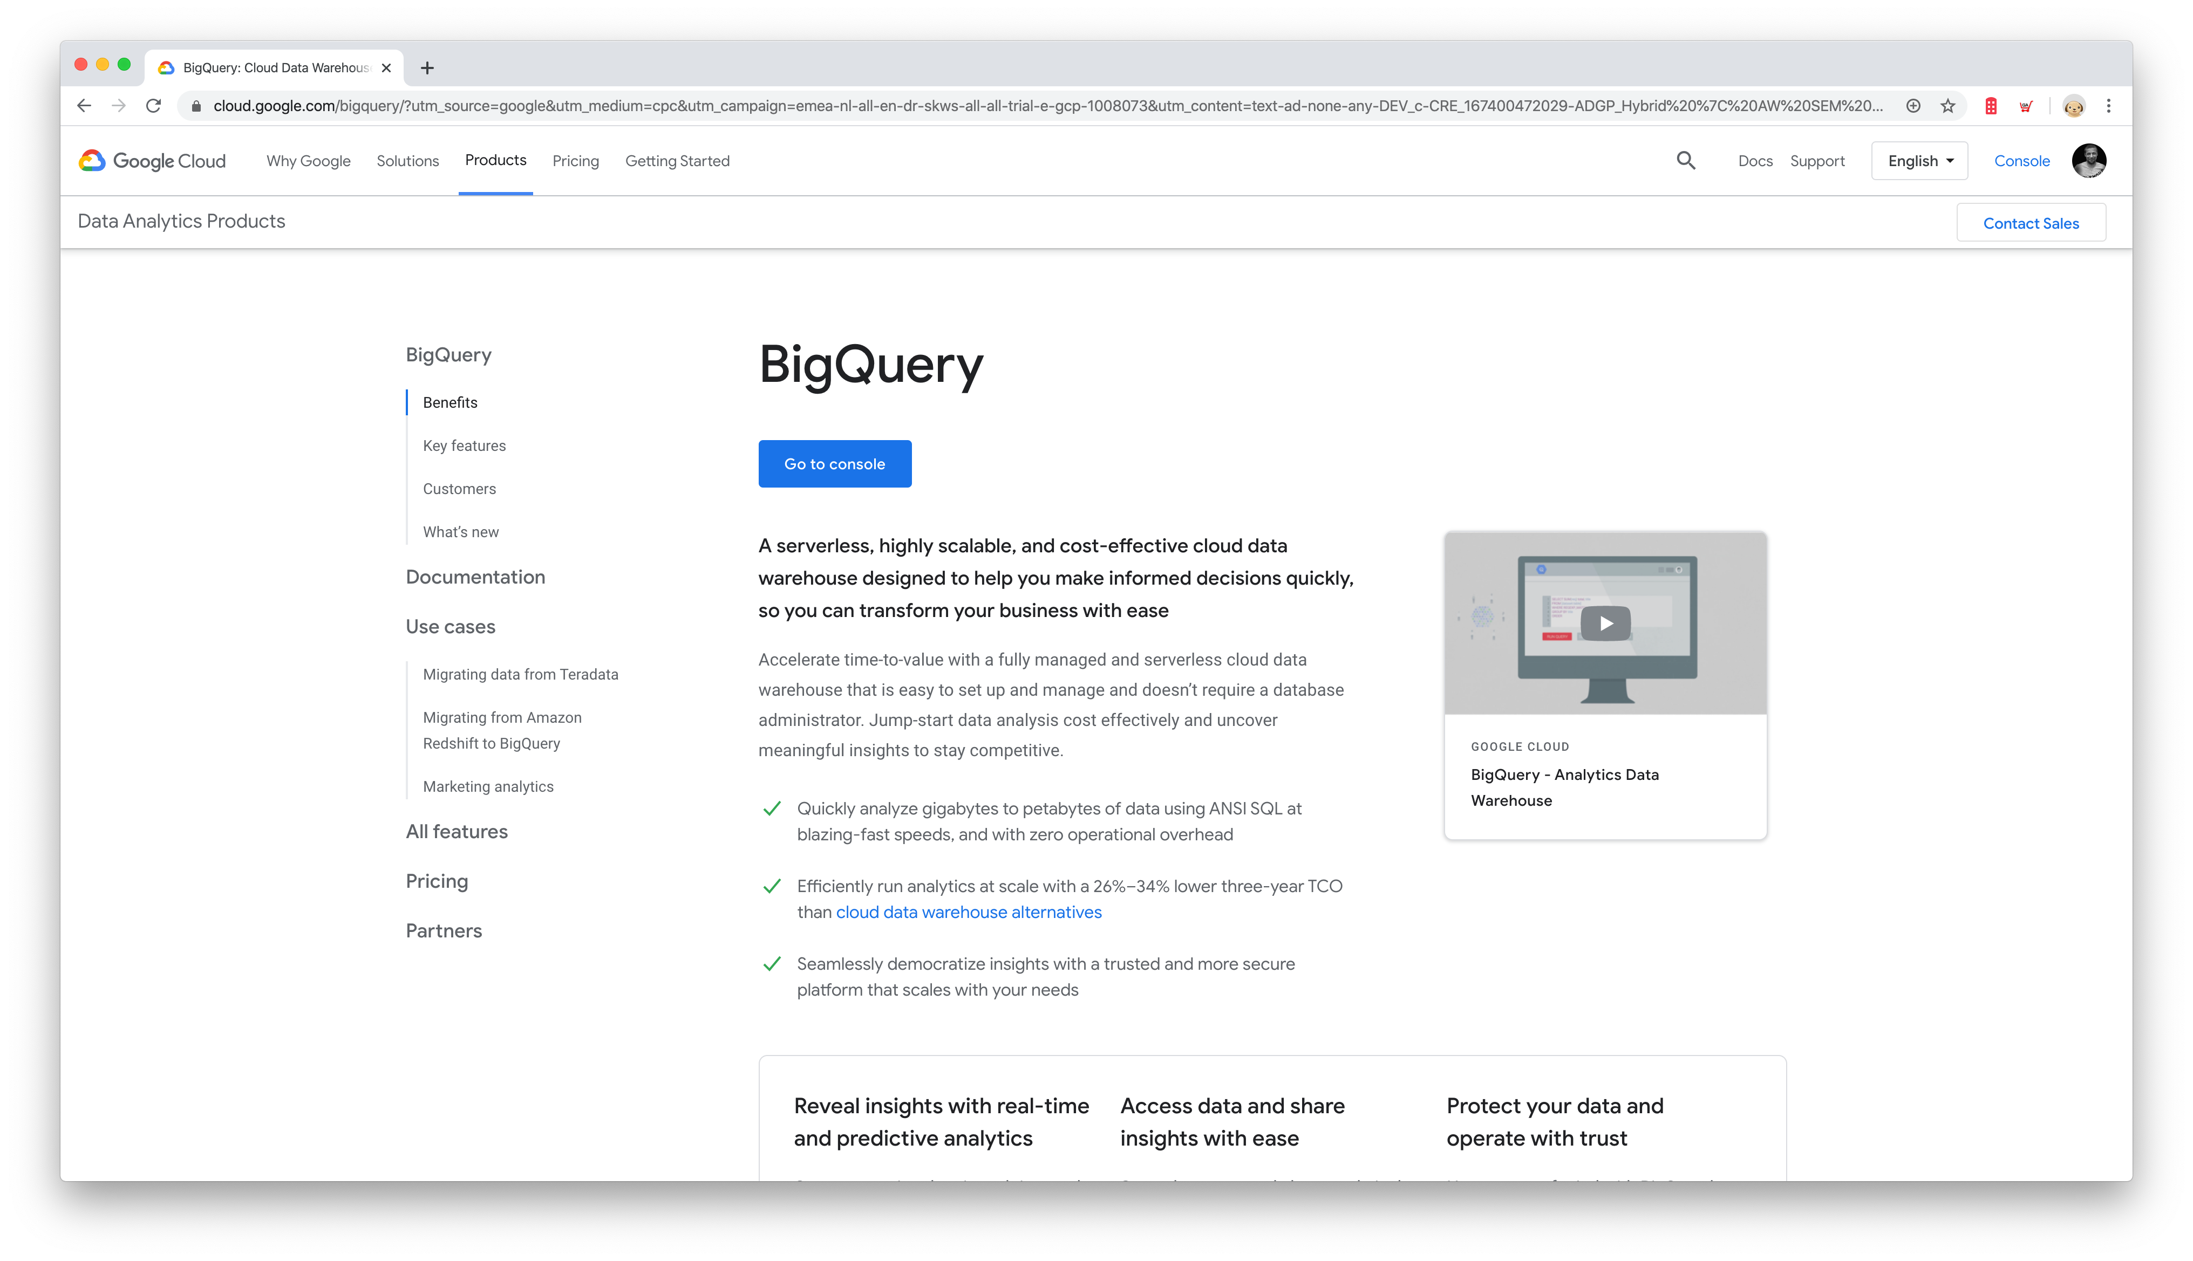
Task: Click the Contact Sales button
Action: point(2031,223)
